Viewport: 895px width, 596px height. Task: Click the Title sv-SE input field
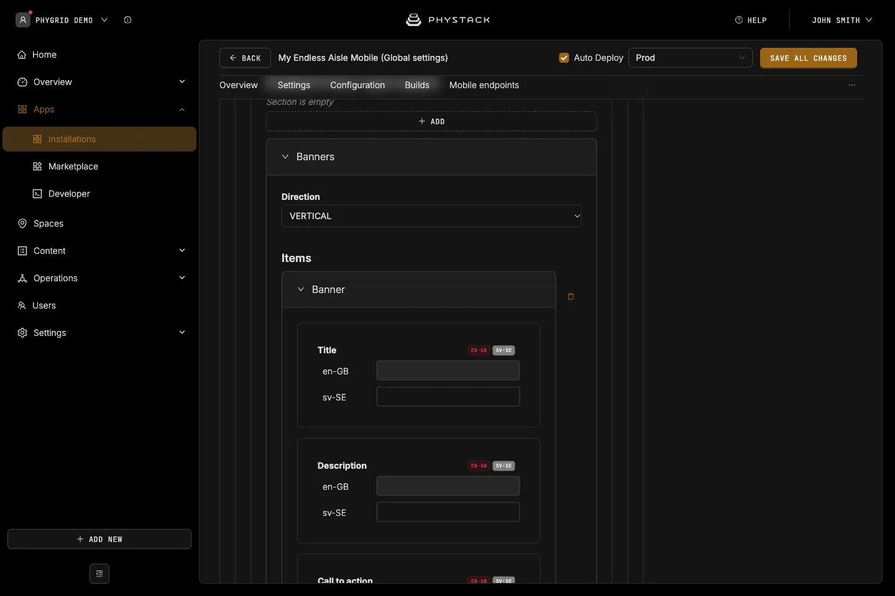pos(448,397)
